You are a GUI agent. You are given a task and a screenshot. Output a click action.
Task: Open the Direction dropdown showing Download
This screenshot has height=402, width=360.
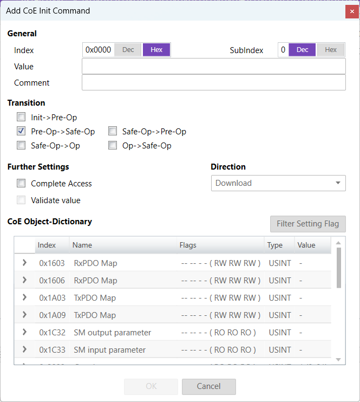278,183
